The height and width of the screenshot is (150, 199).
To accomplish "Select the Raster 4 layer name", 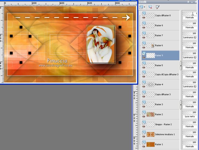I will point(159,84).
